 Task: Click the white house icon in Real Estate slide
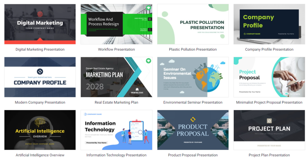[137, 89]
